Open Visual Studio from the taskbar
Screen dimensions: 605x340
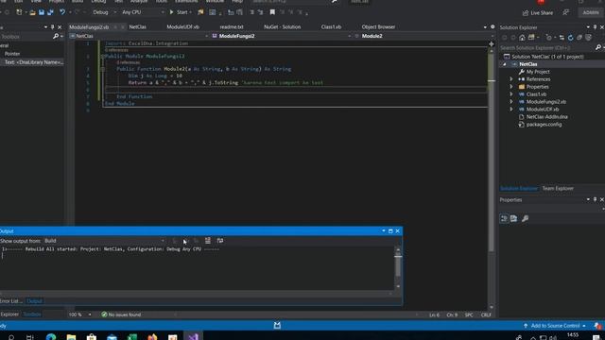click(193, 337)
